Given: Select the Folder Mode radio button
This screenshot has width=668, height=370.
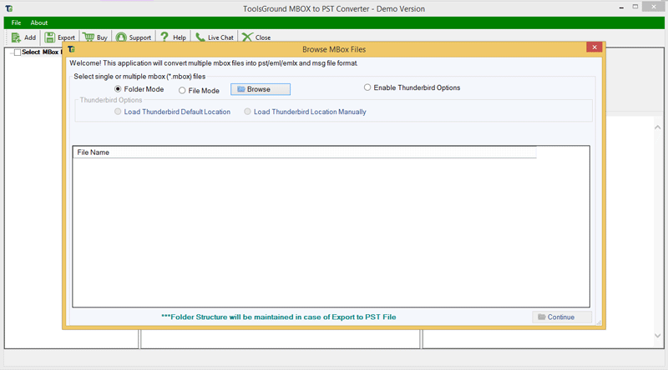Looking at the screenshot, I should (x=118, y=88).
